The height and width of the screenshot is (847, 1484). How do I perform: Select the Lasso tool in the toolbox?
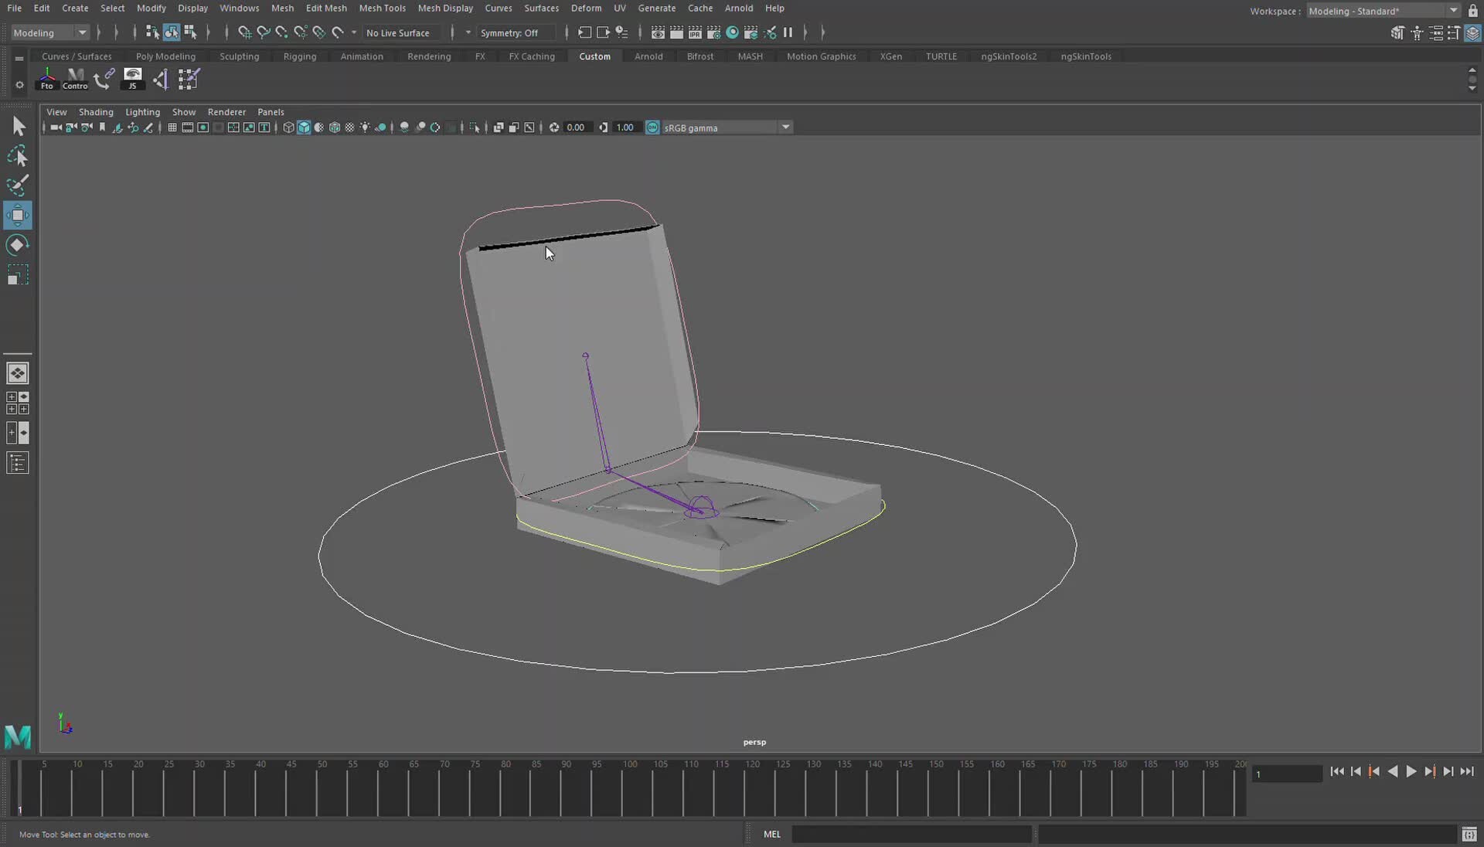coord(19,155)
